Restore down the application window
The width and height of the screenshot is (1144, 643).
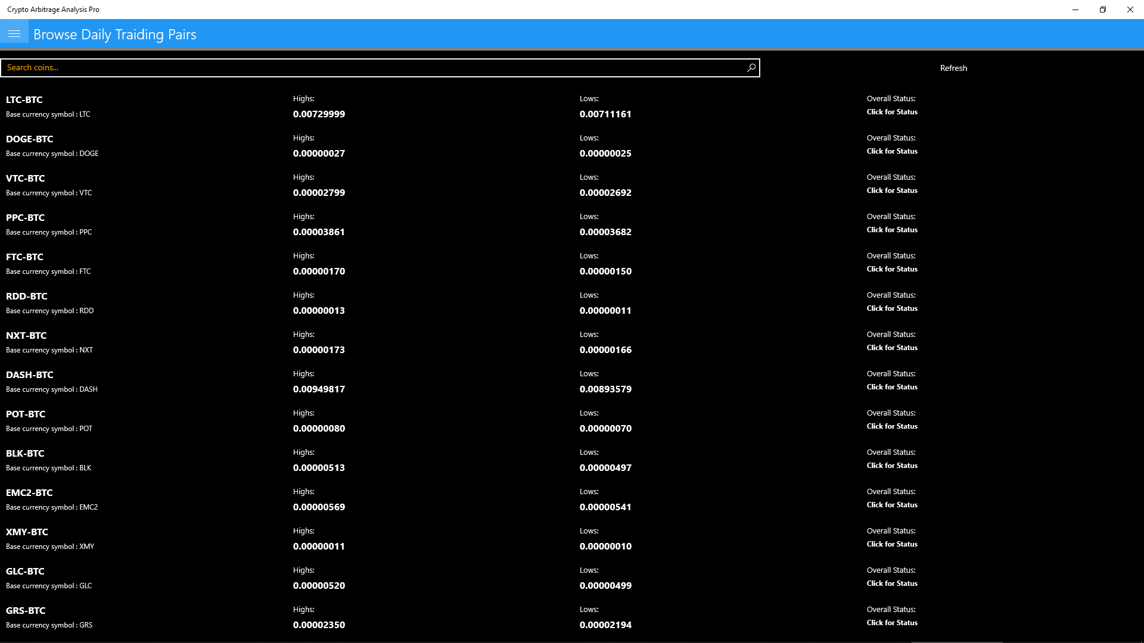tap(1102, 10)
